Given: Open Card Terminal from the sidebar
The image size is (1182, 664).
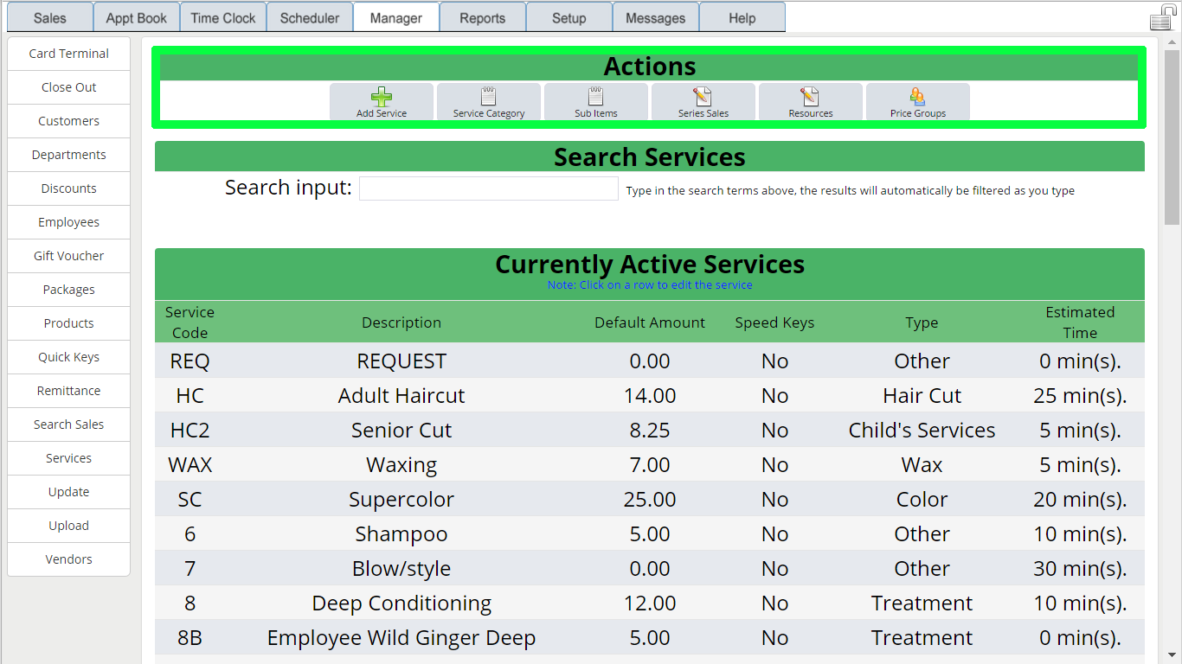Looking at the screenshot, I should pyautogui.click(x=68, y=54).
